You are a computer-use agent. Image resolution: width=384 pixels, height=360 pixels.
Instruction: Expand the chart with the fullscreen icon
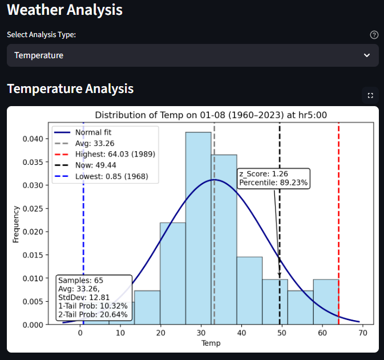coord(370,95)
